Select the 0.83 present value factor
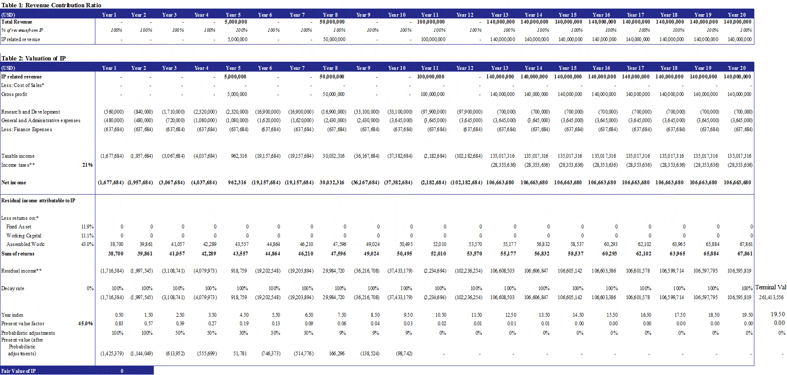This screenshot has width=787, height=375. (x=119, y=324)
